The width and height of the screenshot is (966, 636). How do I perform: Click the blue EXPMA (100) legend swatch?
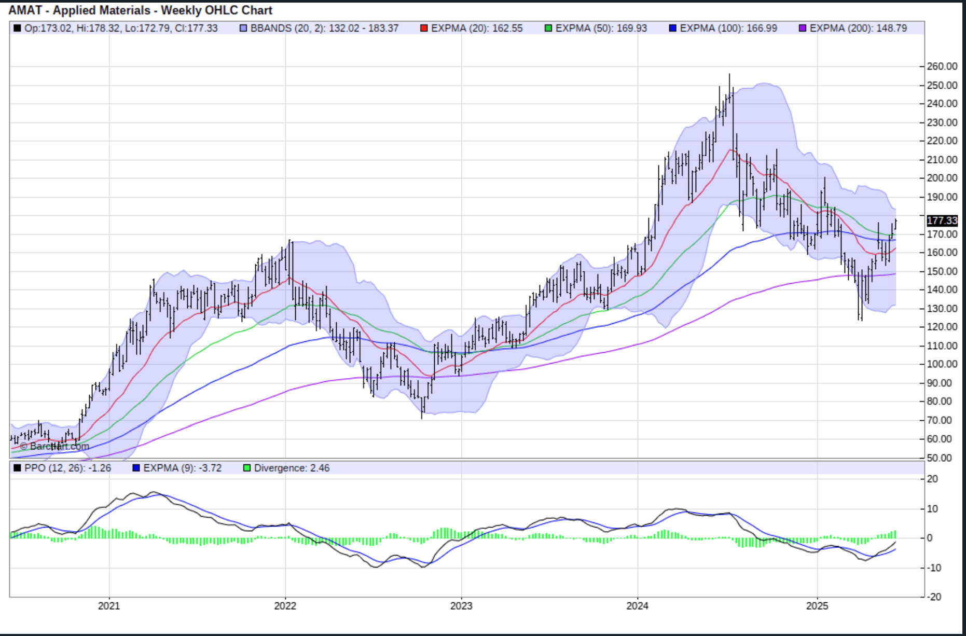673,28
